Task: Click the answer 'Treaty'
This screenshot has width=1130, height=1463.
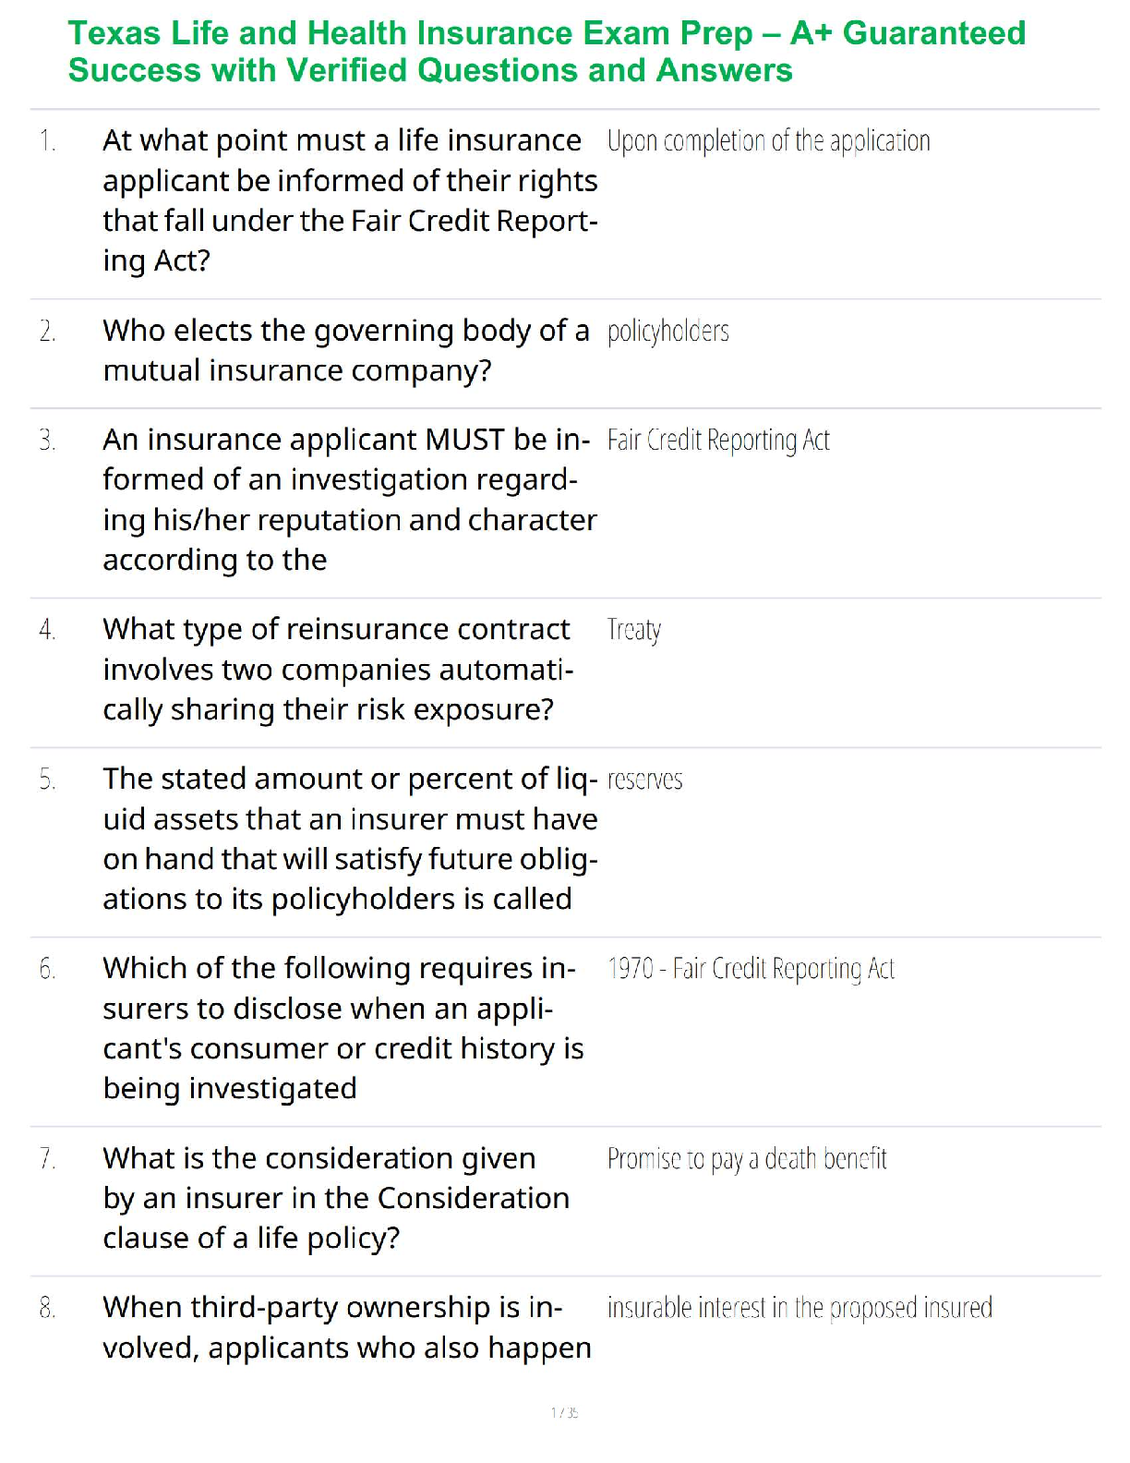Action: tap(633, 630)
